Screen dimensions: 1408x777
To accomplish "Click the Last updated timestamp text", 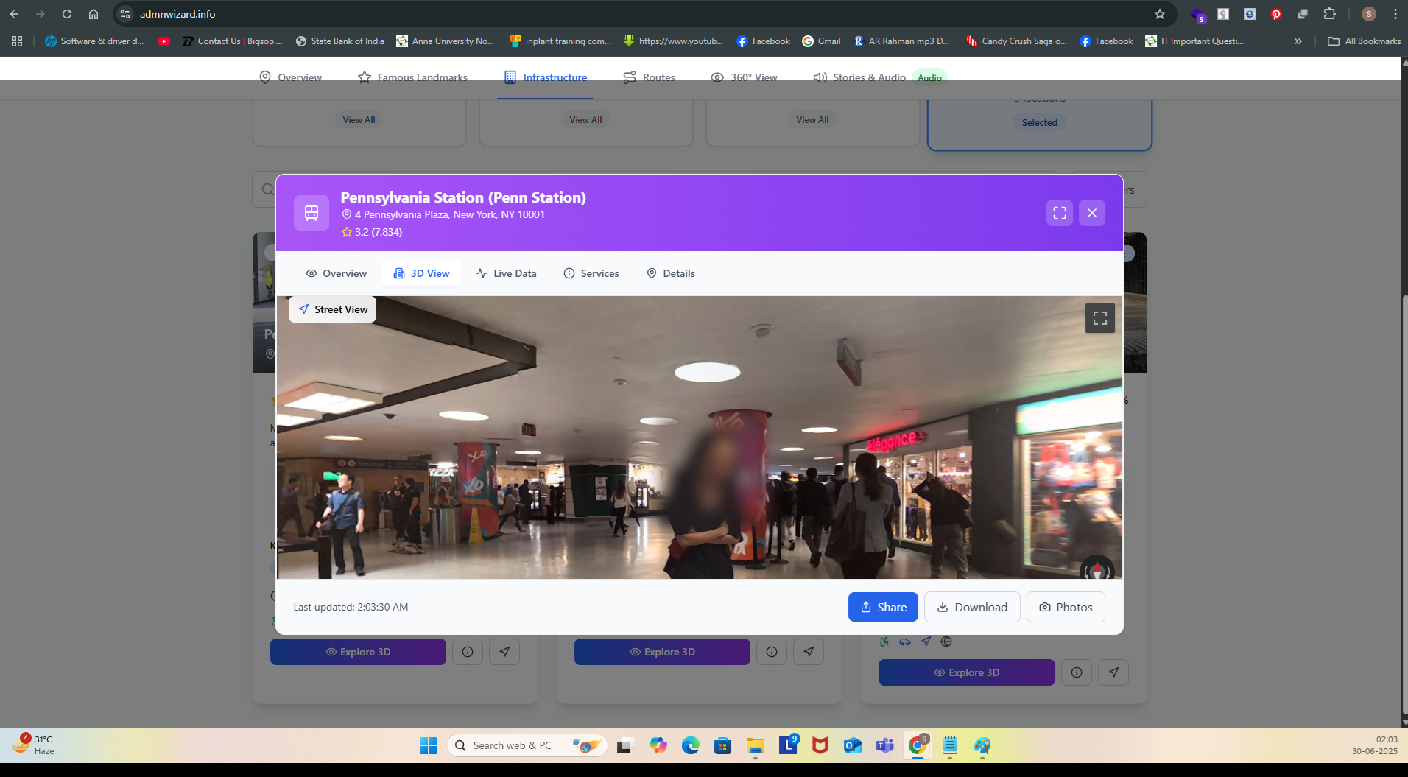I will pyautogui.click(x=351, y=607).
